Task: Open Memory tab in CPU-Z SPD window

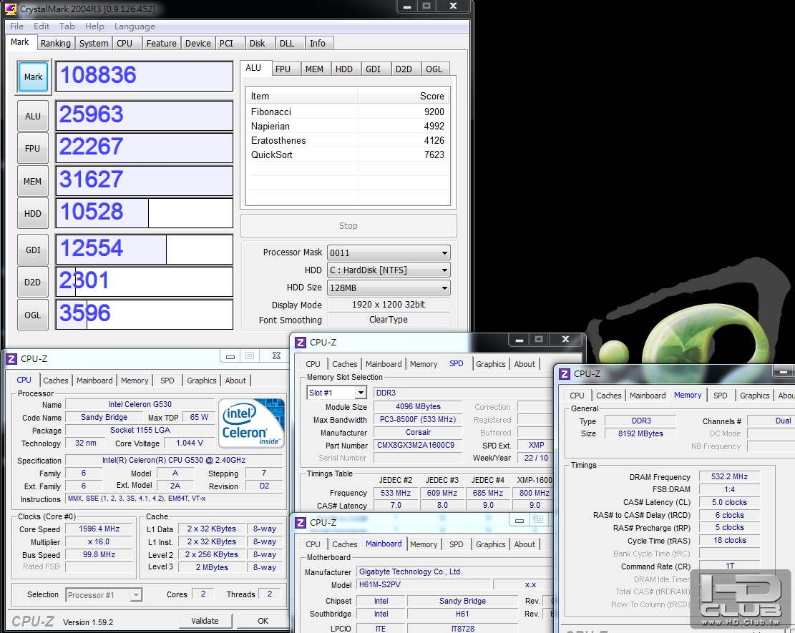Action: 424,364
